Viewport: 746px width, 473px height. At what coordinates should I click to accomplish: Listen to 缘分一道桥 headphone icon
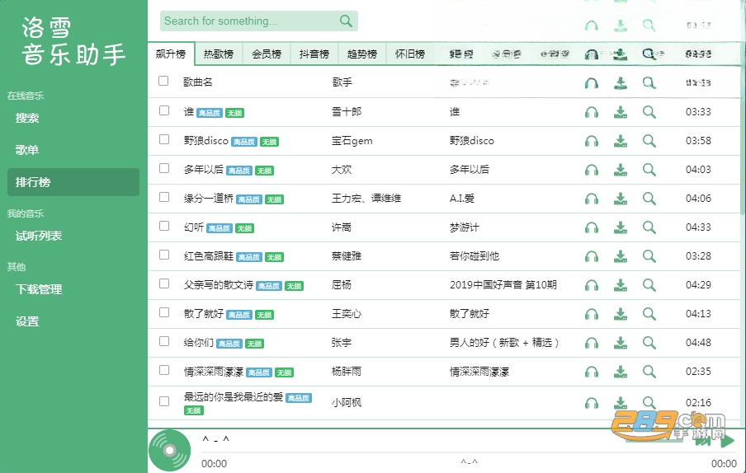tap(592, 199)
